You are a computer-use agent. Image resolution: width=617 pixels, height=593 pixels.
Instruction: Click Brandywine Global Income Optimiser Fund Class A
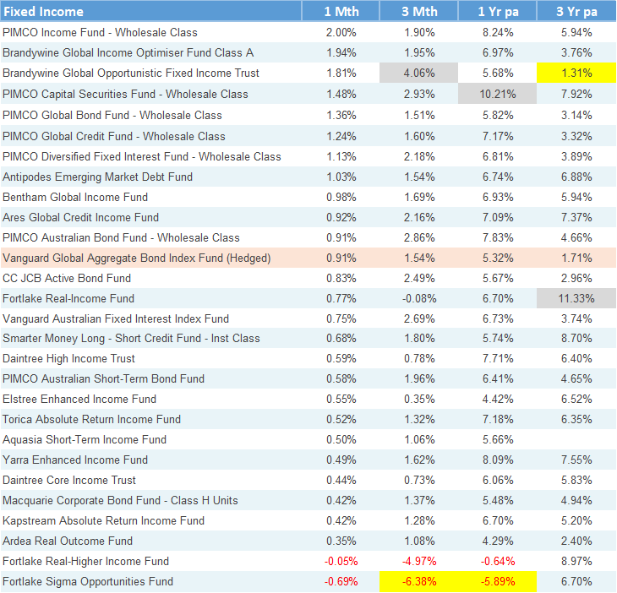128,52
